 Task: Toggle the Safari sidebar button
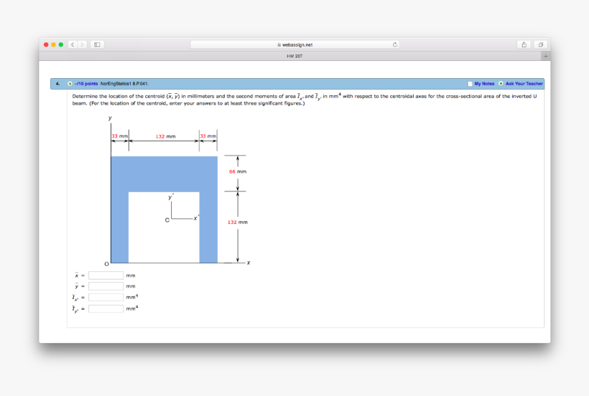pyautogui.click(x=97, y=45)
